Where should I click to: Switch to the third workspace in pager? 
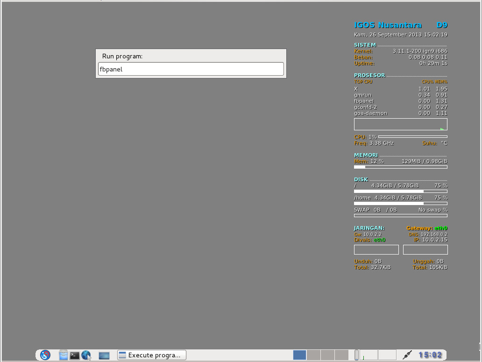pyautogui.click(x=327, y=355)
